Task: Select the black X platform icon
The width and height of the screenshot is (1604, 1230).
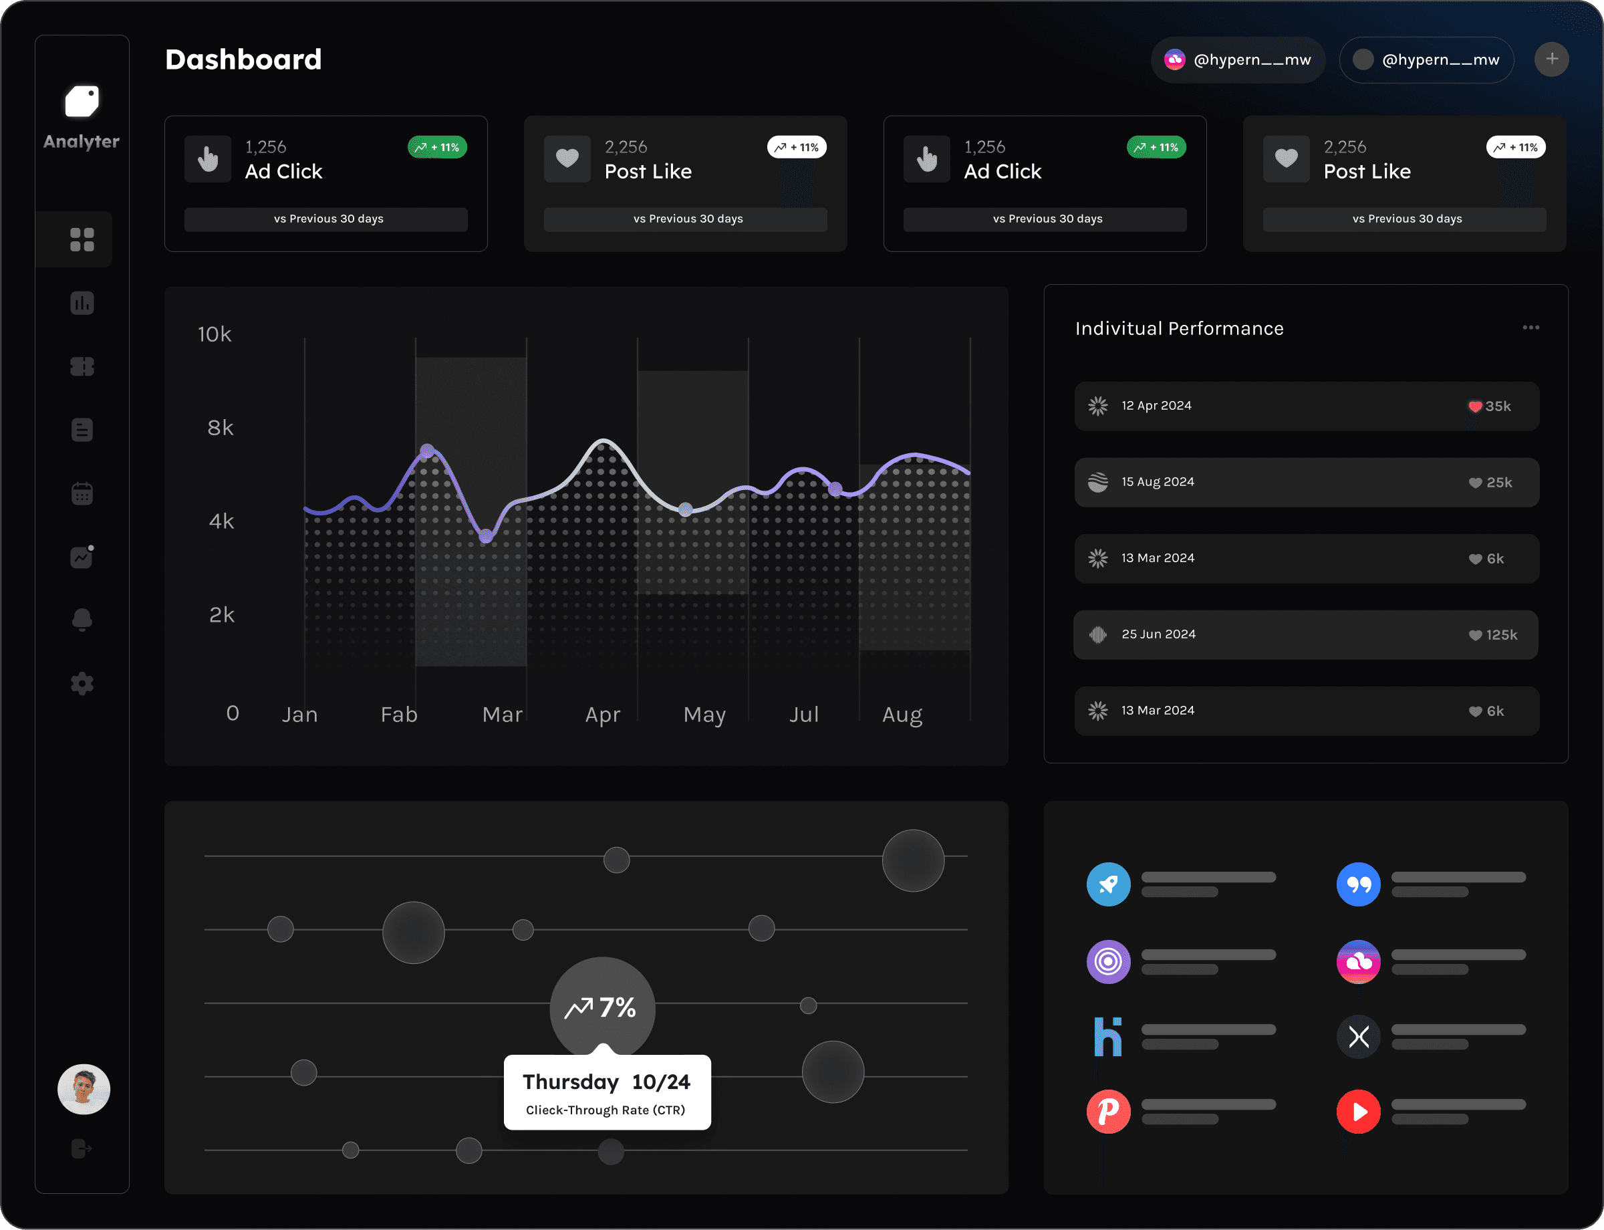Action: [1358, 1036]
